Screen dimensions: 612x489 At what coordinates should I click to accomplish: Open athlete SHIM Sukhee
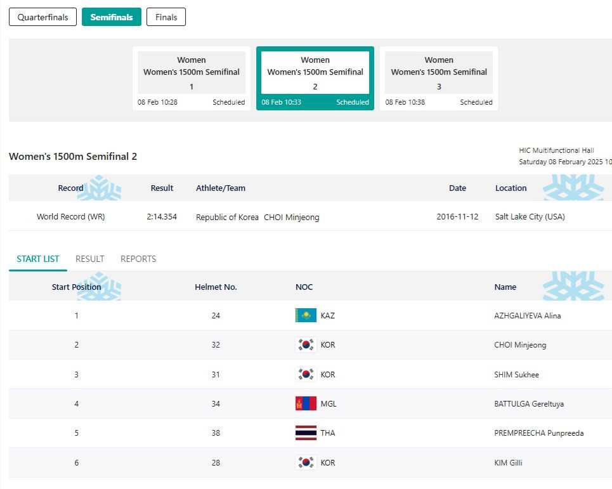(x=516, y=375)
